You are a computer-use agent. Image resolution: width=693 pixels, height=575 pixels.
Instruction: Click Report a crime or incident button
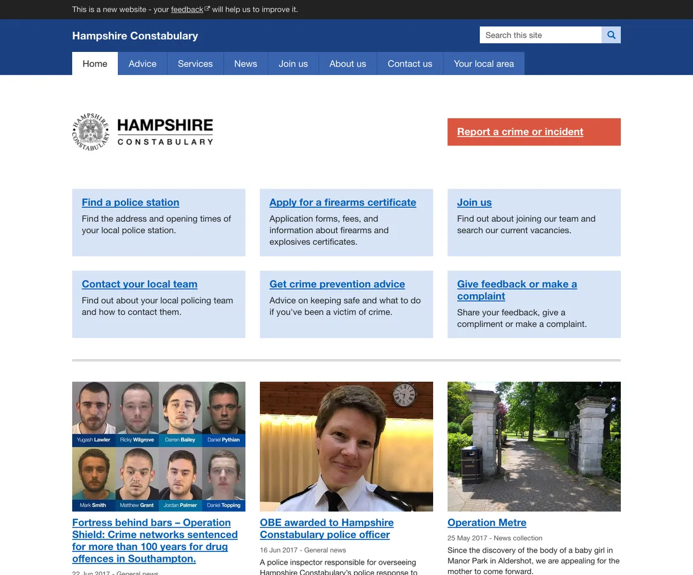tap(534, 132)
